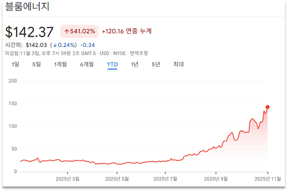The width and height of the screenshot is (288, 191).
Task: Click the 2025년 7월 axis label
Action: tap(165, 178)
